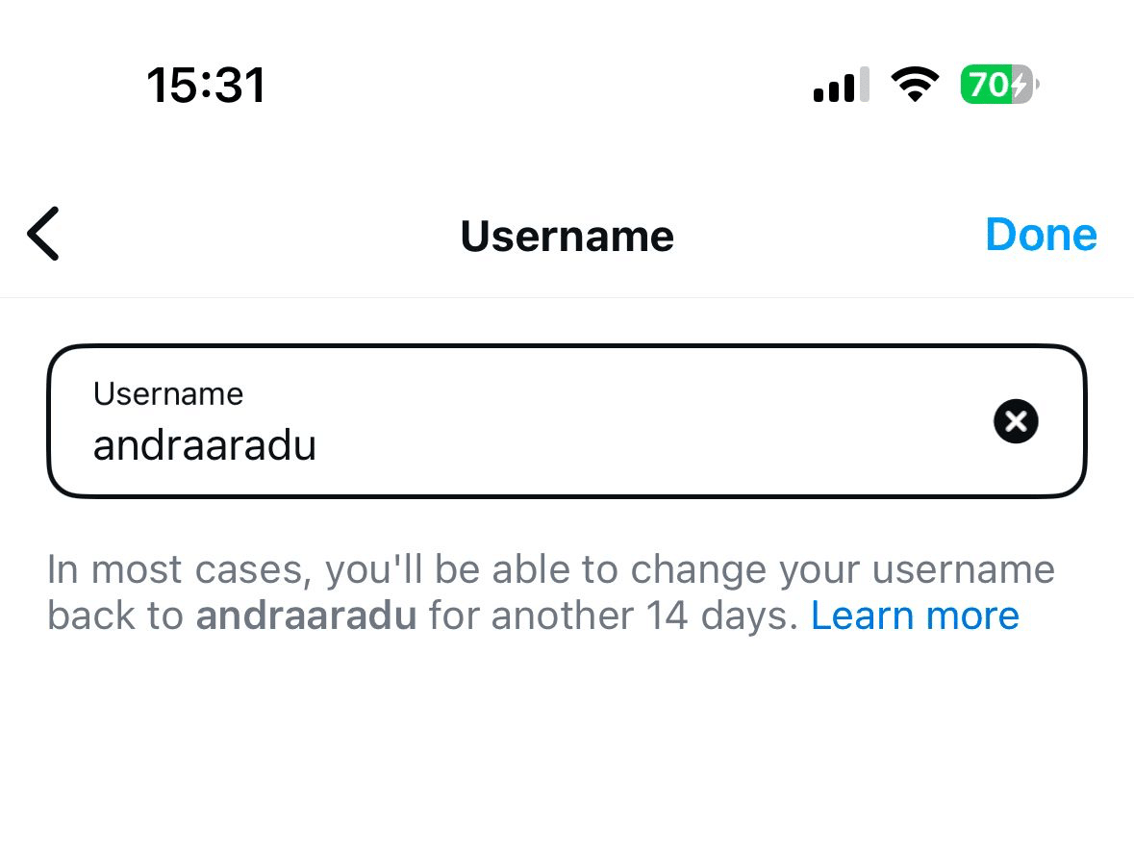This screenshot has width=1134, height=855.
Task: Select the andraaradu text in the input field
Action: coord(204,444)
